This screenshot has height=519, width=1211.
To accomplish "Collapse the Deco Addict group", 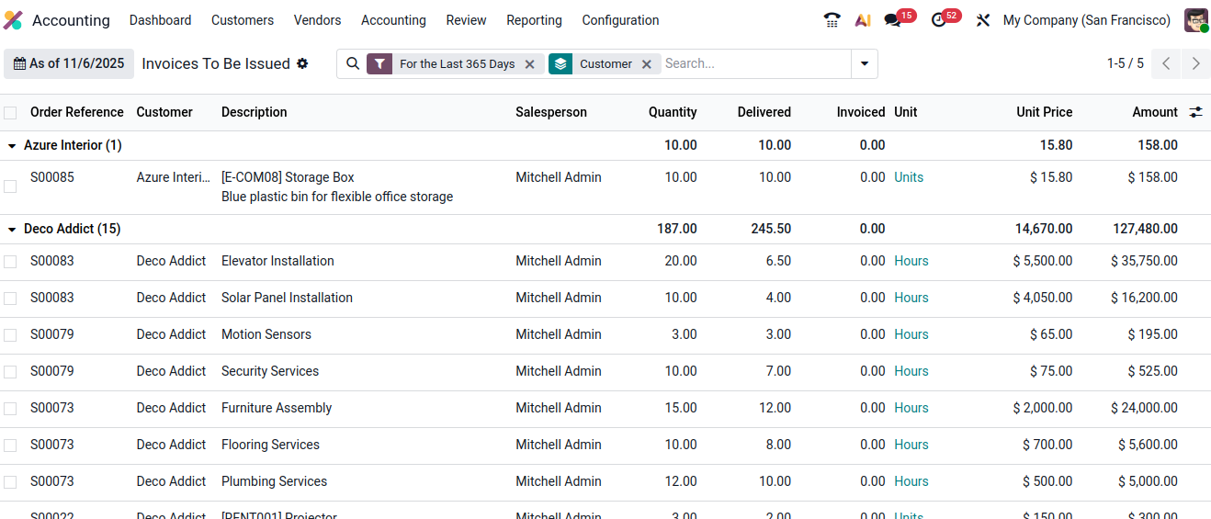I will 12,230.
